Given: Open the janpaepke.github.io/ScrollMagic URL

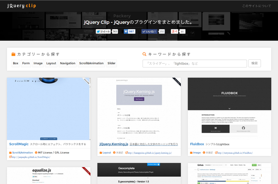Looking at the screenshot, I should tap(31, 157).
